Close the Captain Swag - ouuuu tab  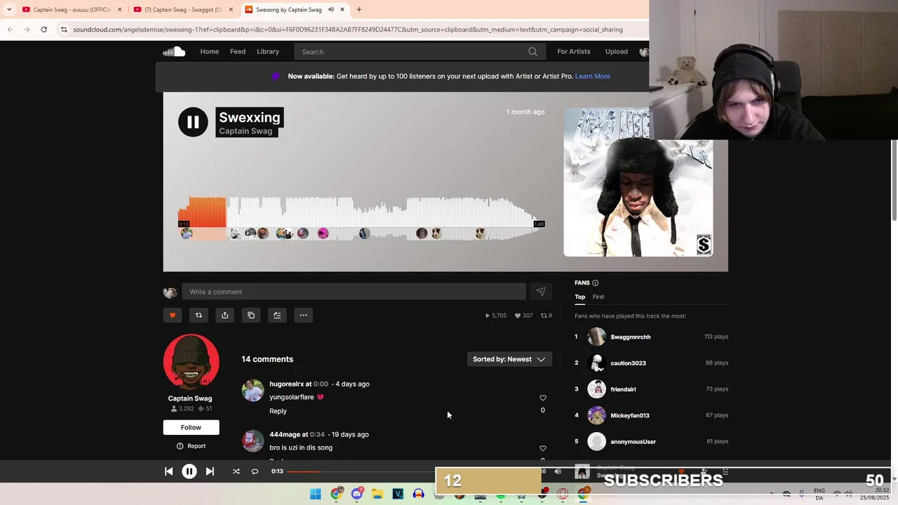[119, 10]
